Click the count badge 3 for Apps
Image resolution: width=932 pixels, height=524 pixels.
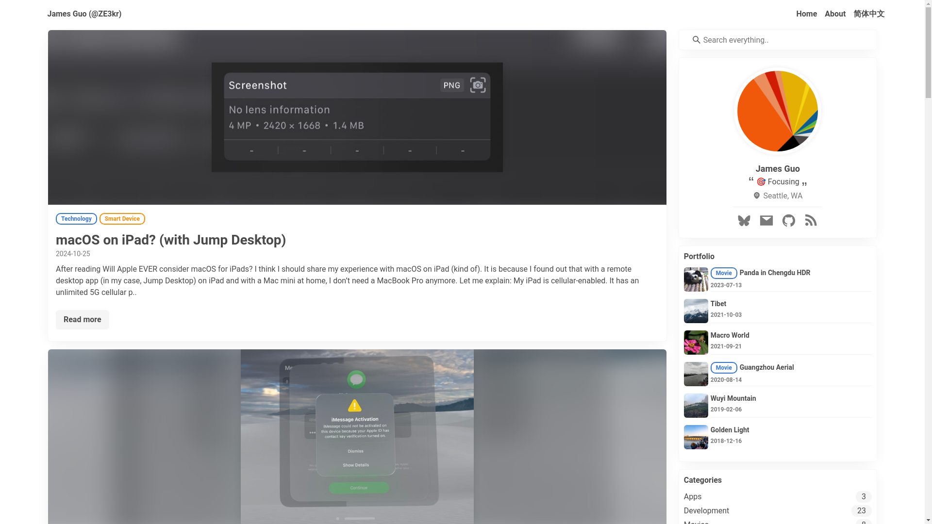pos(864,497)
